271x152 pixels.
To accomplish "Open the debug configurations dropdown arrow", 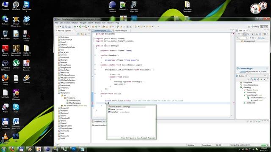I will click(77, 27).
